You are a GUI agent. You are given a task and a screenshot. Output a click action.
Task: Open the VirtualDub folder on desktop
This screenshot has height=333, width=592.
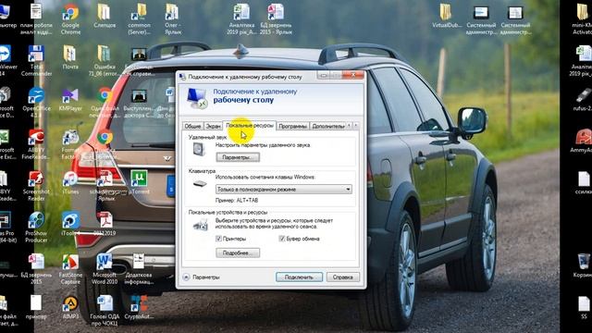447,16
